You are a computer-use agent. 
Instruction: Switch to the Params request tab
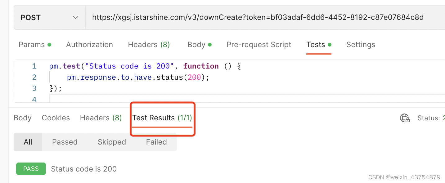point(32,45)
